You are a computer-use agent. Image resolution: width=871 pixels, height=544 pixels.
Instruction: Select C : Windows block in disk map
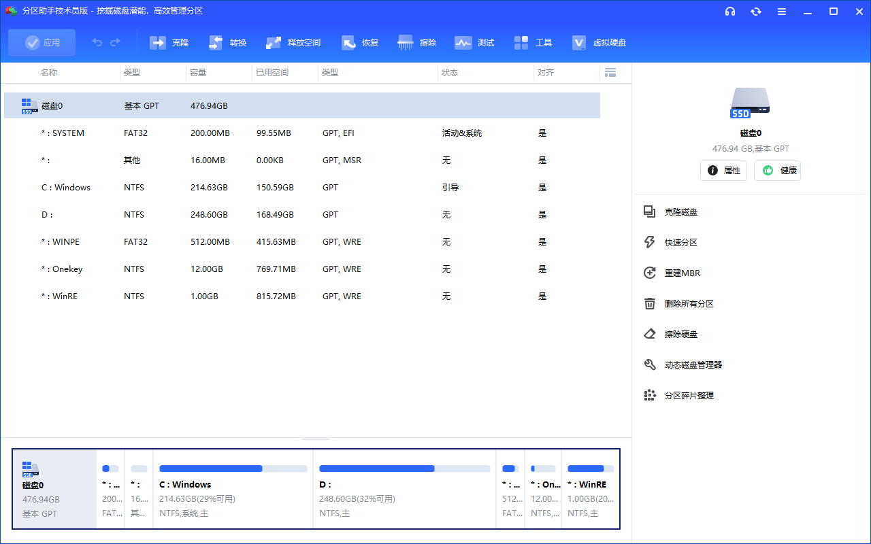pyautogui.click(x=233, y=489)
